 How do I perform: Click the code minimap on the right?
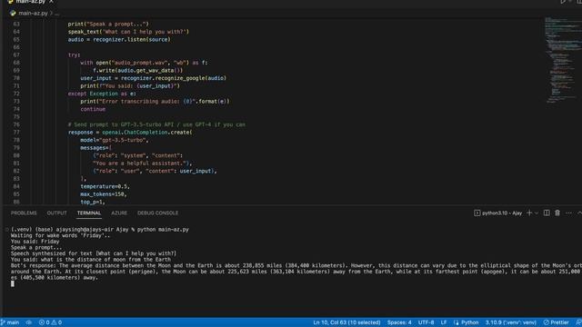562,59
